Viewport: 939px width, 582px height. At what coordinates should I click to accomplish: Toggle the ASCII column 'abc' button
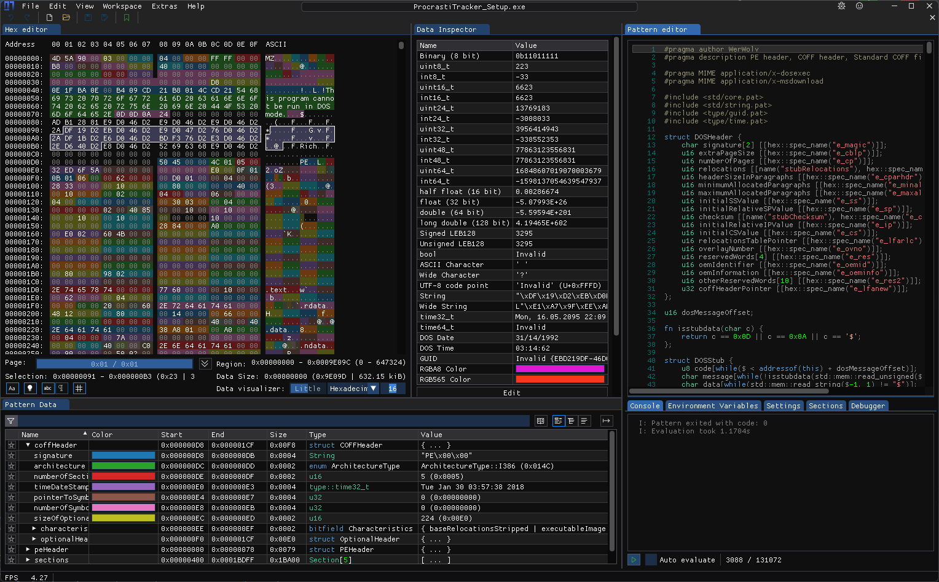[x=47, y=388]
